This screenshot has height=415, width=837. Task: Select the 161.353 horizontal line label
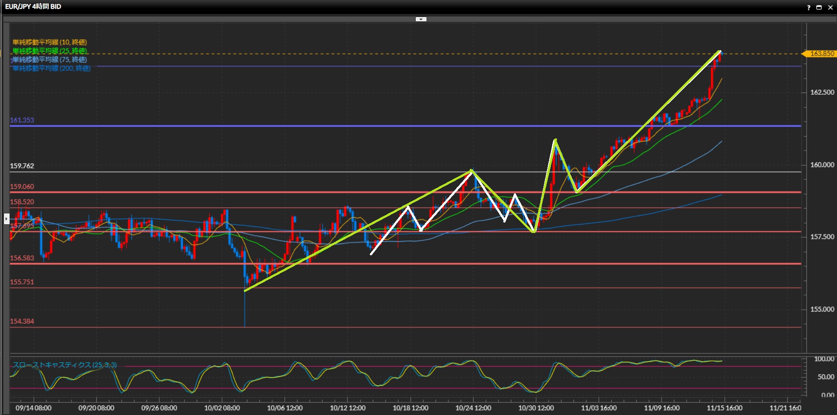pos(22,120)
